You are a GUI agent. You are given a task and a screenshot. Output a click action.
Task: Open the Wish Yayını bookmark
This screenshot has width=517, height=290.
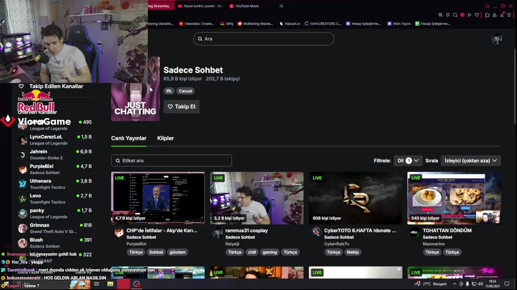click(398, 24)
